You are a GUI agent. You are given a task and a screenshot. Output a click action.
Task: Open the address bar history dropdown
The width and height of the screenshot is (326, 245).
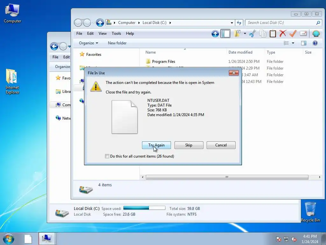(232, 23)
